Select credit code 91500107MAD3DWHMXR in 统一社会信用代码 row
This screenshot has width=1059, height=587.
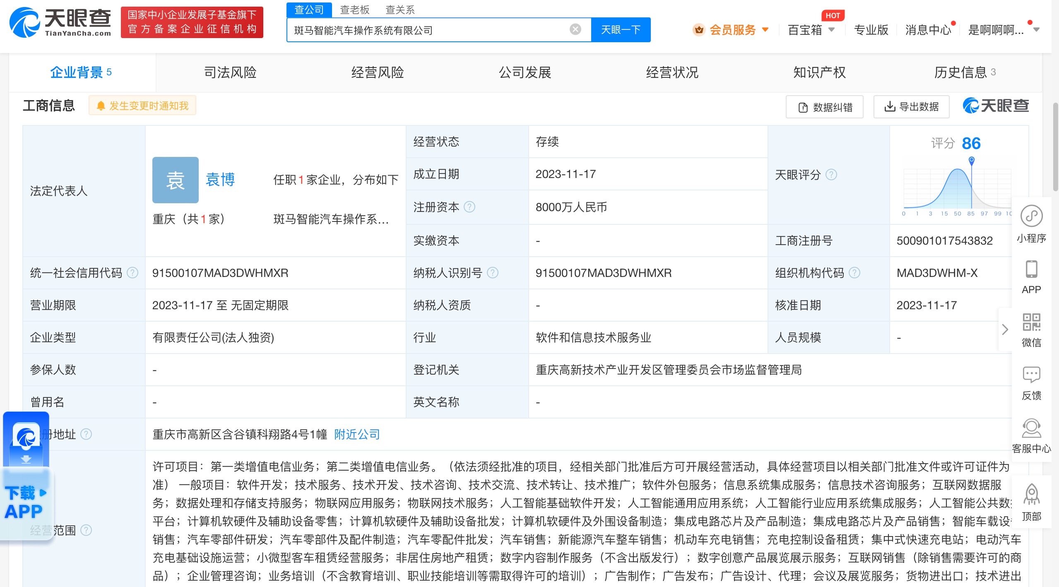[220, 273]
